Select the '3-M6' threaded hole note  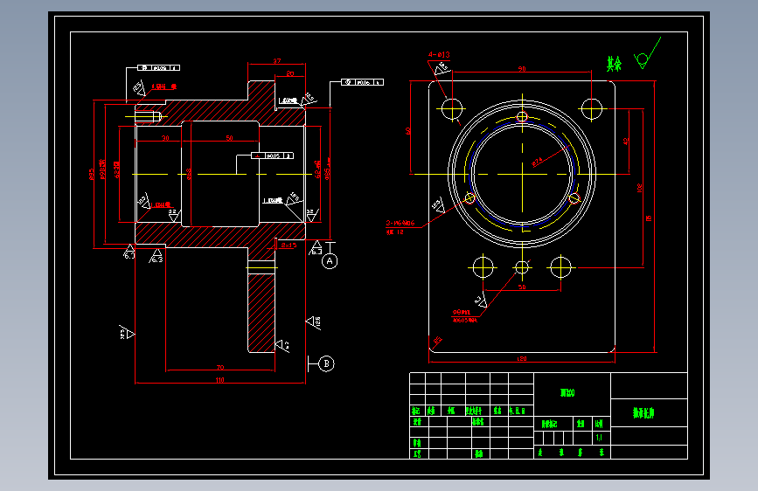click(400, 223)
